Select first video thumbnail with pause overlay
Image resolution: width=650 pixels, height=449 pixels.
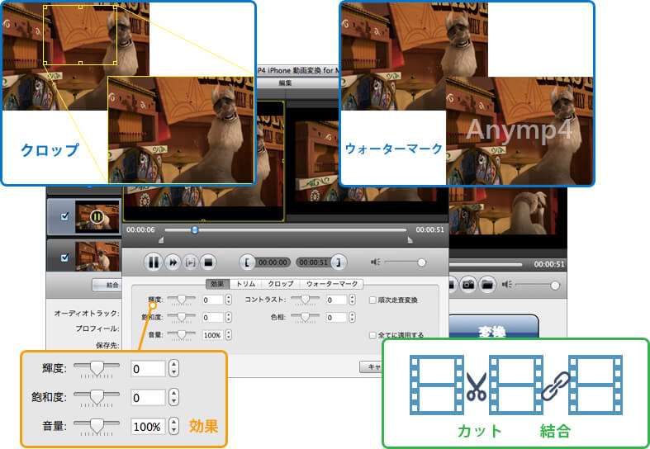[97, 216]
